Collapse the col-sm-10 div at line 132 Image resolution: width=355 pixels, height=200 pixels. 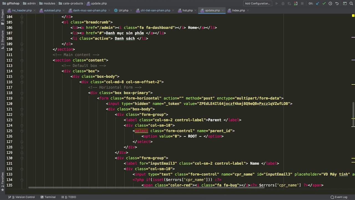22,169
